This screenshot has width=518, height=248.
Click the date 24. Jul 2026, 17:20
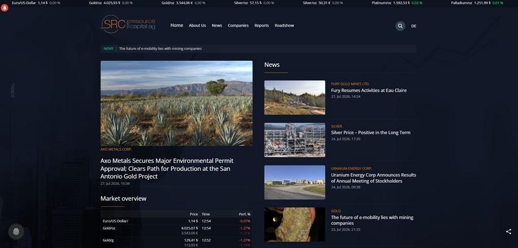coord(346,139)
